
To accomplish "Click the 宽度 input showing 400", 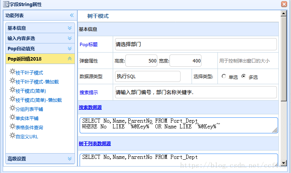I will [185, 61].
